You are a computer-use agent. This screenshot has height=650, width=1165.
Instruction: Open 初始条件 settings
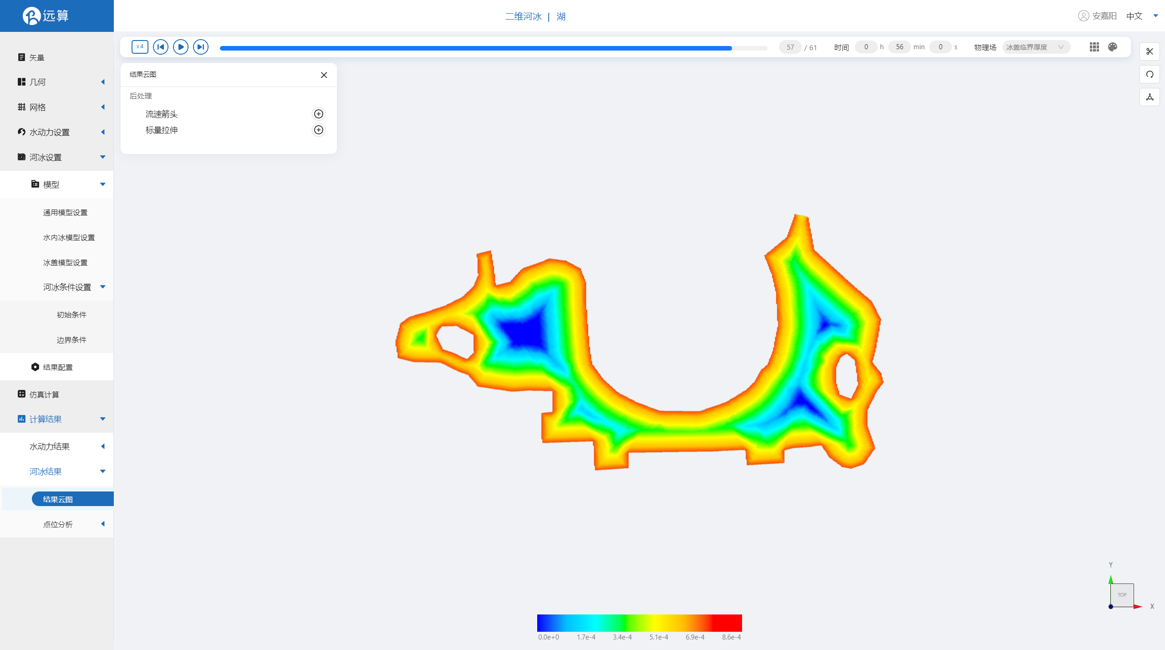71,315
